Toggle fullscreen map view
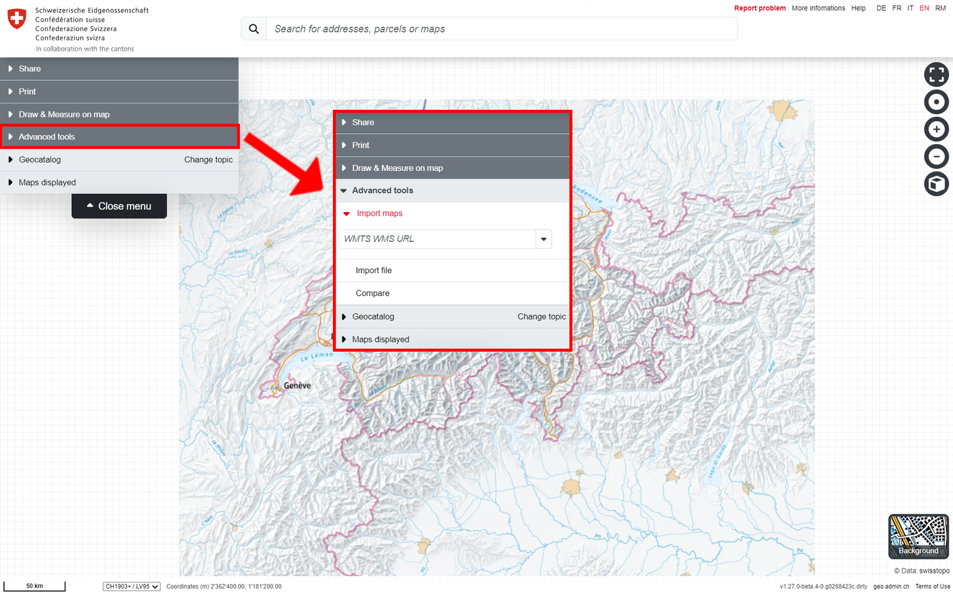Viewport: 953px width, 595px height. tap(936, 75)
